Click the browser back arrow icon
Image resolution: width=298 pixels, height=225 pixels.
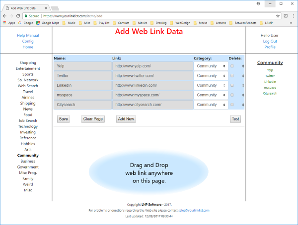[x=5, y=16]
